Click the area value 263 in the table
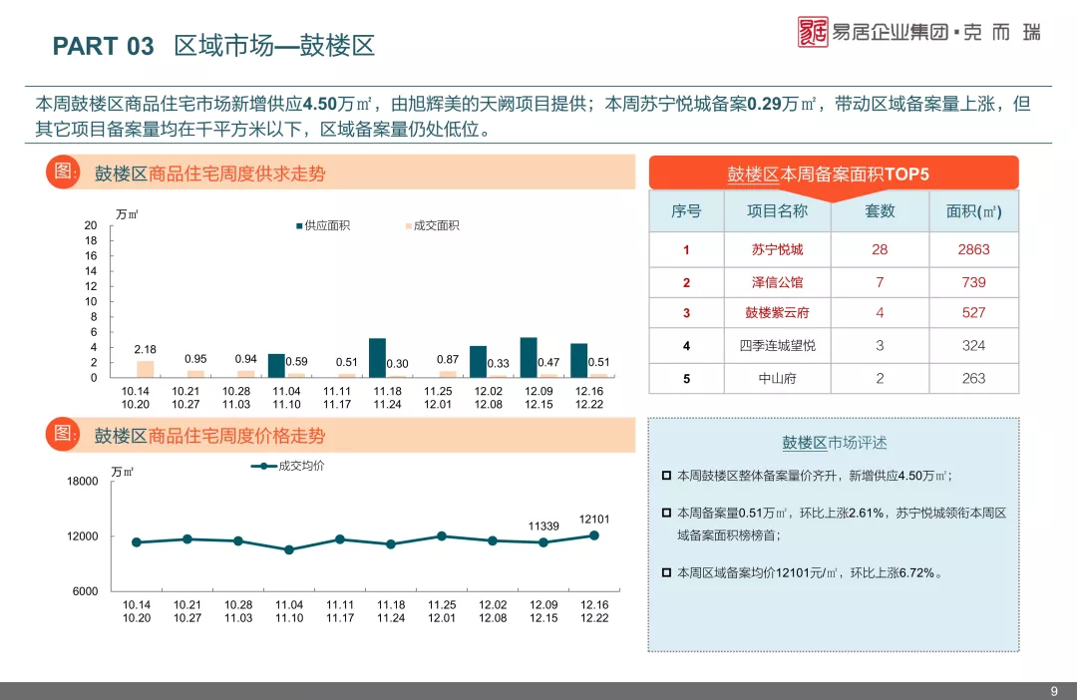This screenshot has width=1077, height=700. [x=974, y=379]
